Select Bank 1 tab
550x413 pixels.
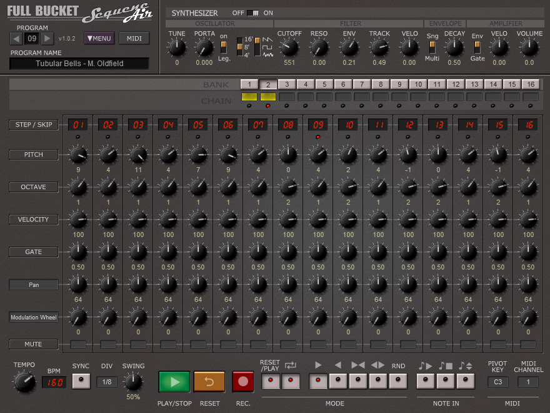(x=249, y=84)
